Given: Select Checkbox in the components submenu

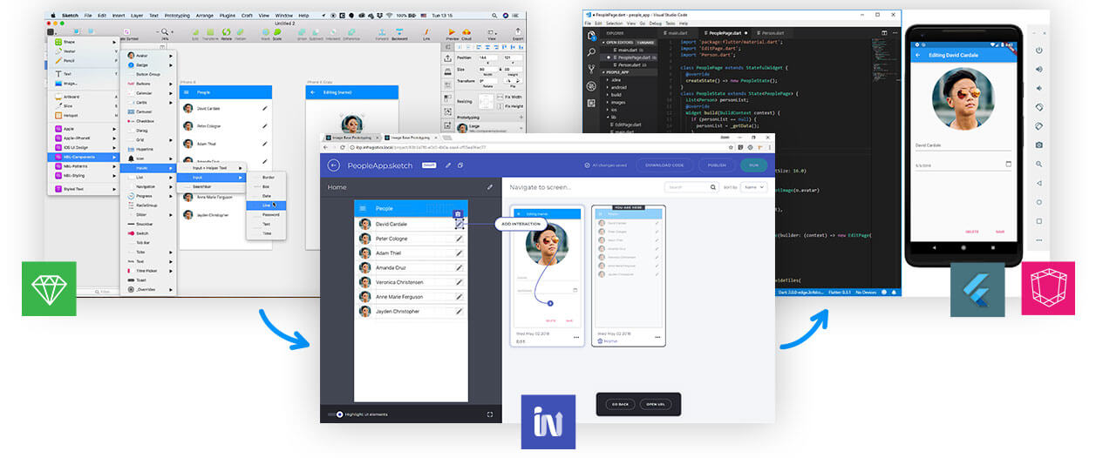Looking at the screenshot, I should click(148, 121).
